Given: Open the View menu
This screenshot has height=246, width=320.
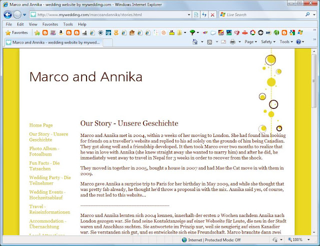Looking at the screenshot, I should (x=33, y=24).
